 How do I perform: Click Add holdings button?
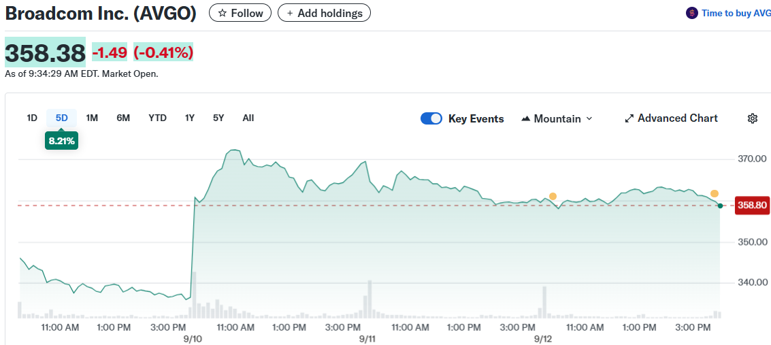pyautogui.click(x=324, y=14)
